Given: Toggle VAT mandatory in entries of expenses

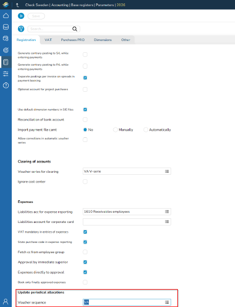Looking at the screenshot, I should pos(85,232).
